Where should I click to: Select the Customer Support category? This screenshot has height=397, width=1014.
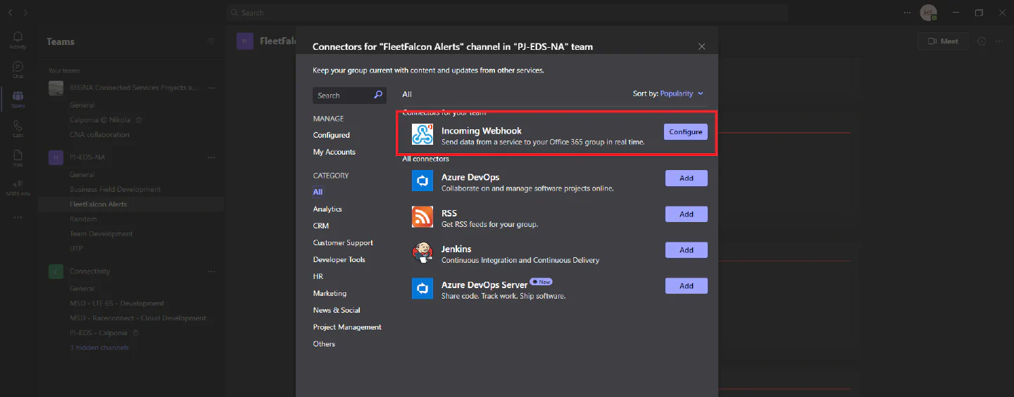343,242
